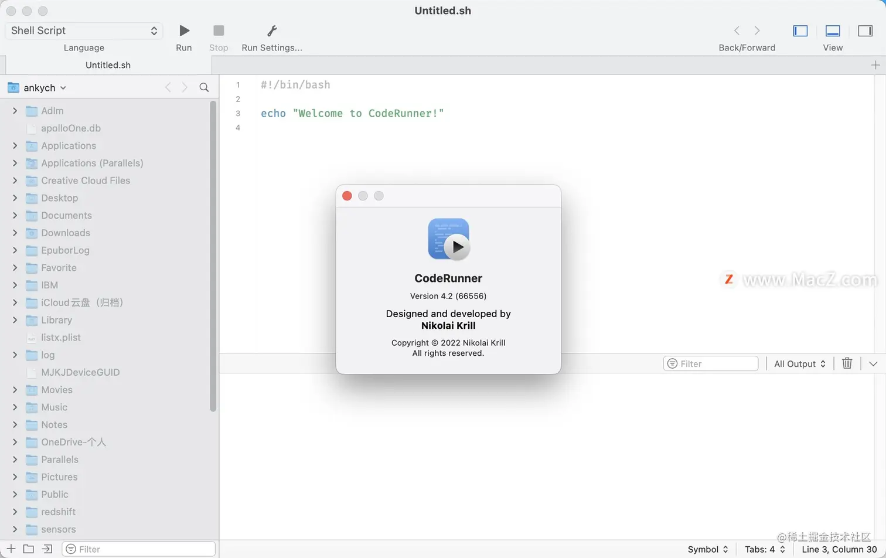
Task: Select the IBM folder row
Action: point(105,285)
